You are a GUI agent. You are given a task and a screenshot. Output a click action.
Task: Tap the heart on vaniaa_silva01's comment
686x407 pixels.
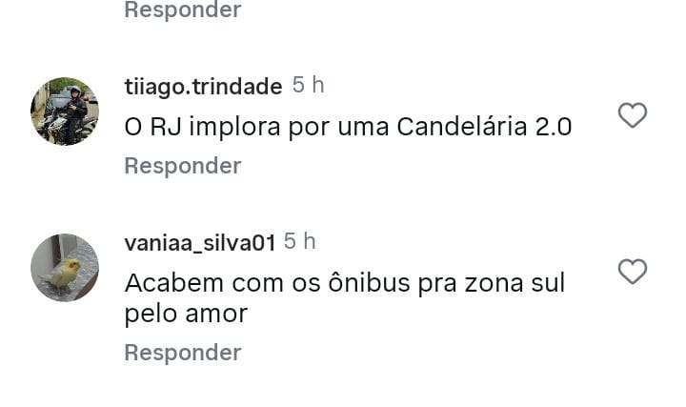pos(633,272)
